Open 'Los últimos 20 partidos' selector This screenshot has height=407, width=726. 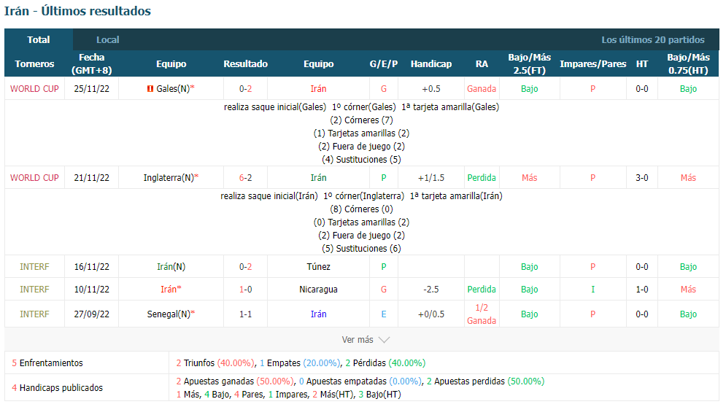pos(653,40)
